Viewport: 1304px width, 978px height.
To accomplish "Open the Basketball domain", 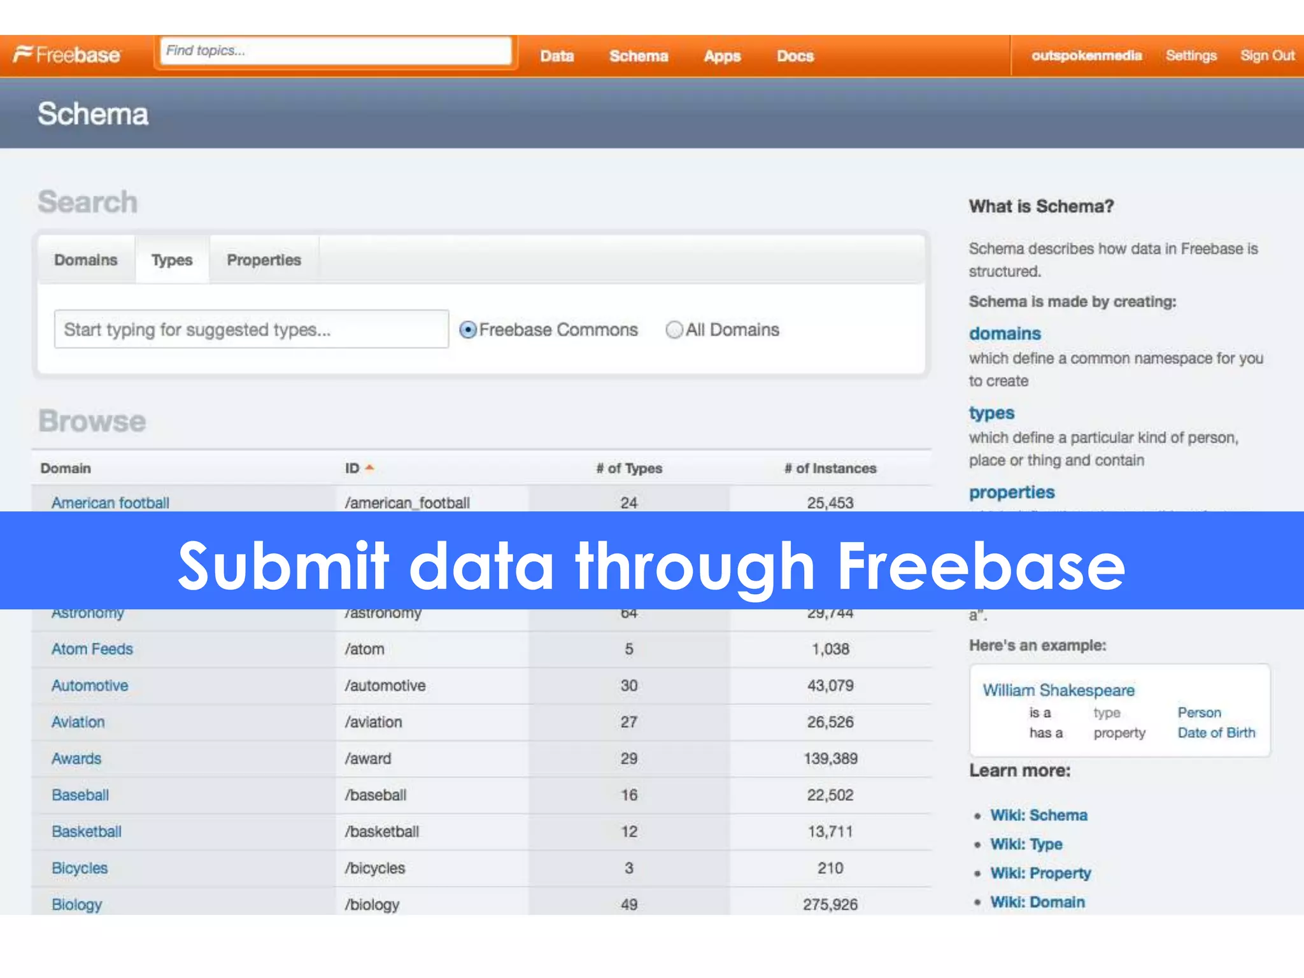I will [87, 832].
